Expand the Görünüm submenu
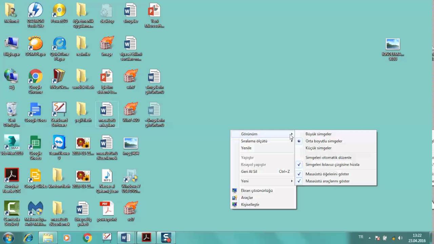 point(263,134)
